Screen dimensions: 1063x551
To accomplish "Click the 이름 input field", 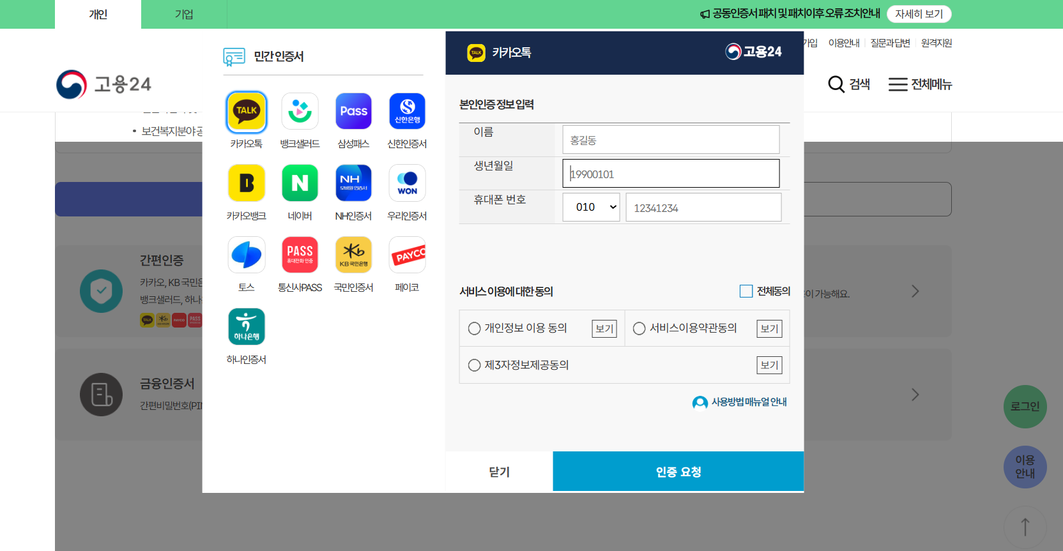I will 671,139.
